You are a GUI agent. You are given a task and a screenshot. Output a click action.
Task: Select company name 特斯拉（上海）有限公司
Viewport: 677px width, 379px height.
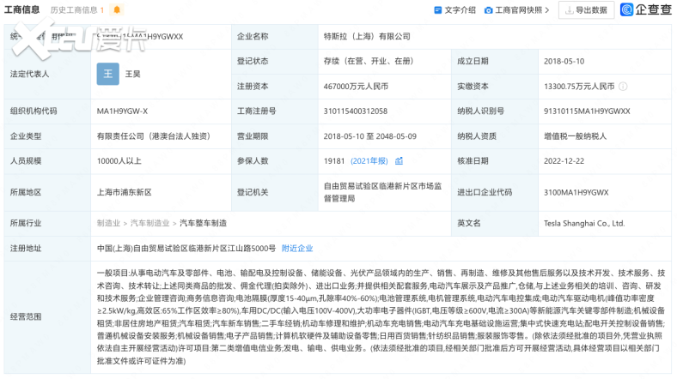point(367,37)
